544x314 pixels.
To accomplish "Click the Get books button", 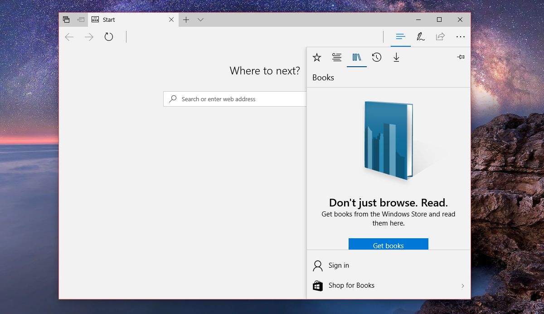I will [389, 244].
